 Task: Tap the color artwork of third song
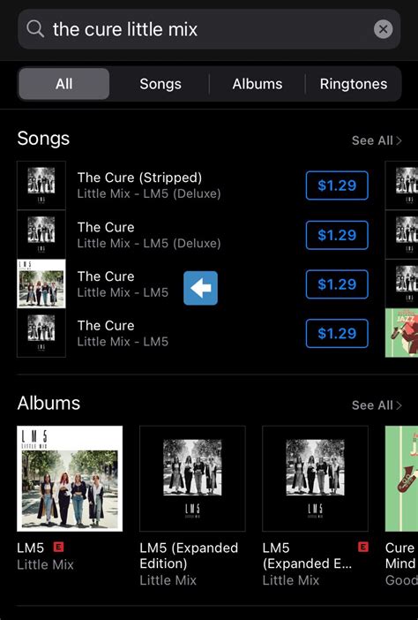pyautogui.click(x=41, y=284)
